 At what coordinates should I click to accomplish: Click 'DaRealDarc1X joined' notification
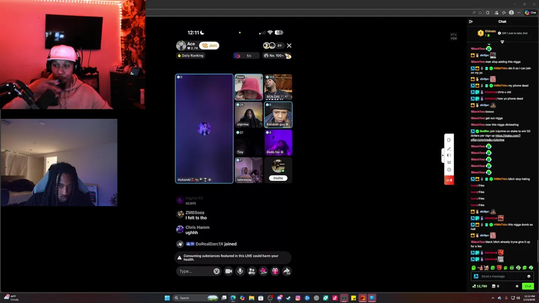(216, 244)
